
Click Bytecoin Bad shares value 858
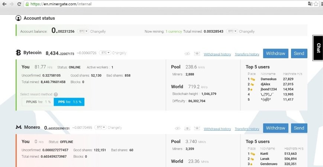click(127, 75)
